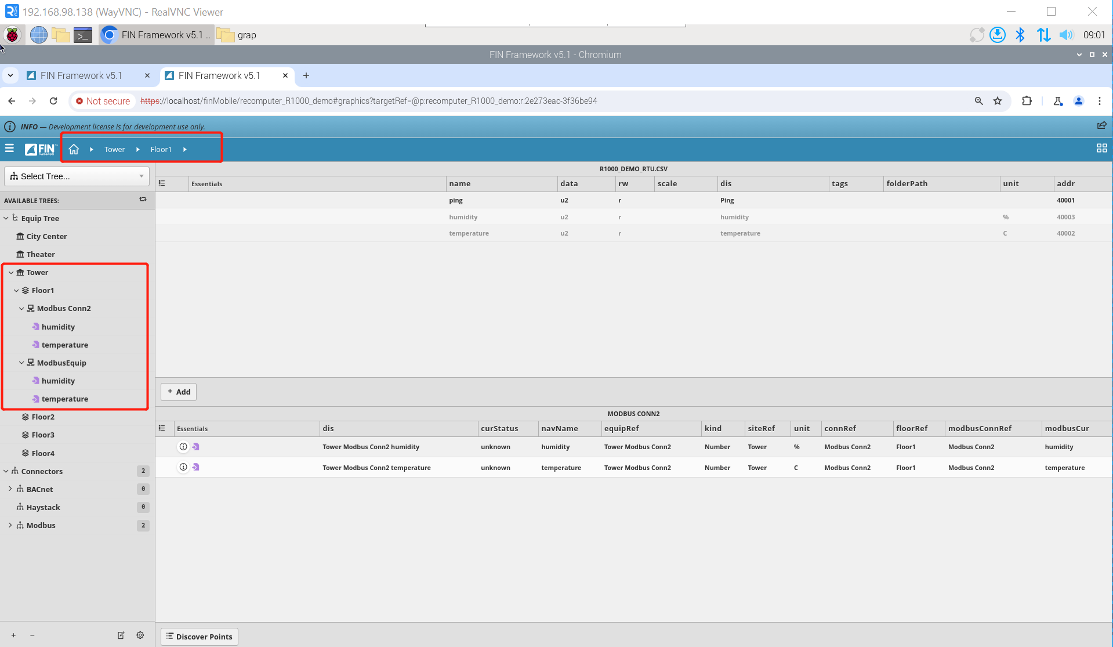Open a new browser tab
Viewport: 1113px width, 647px height.
(x=306, y=75)
